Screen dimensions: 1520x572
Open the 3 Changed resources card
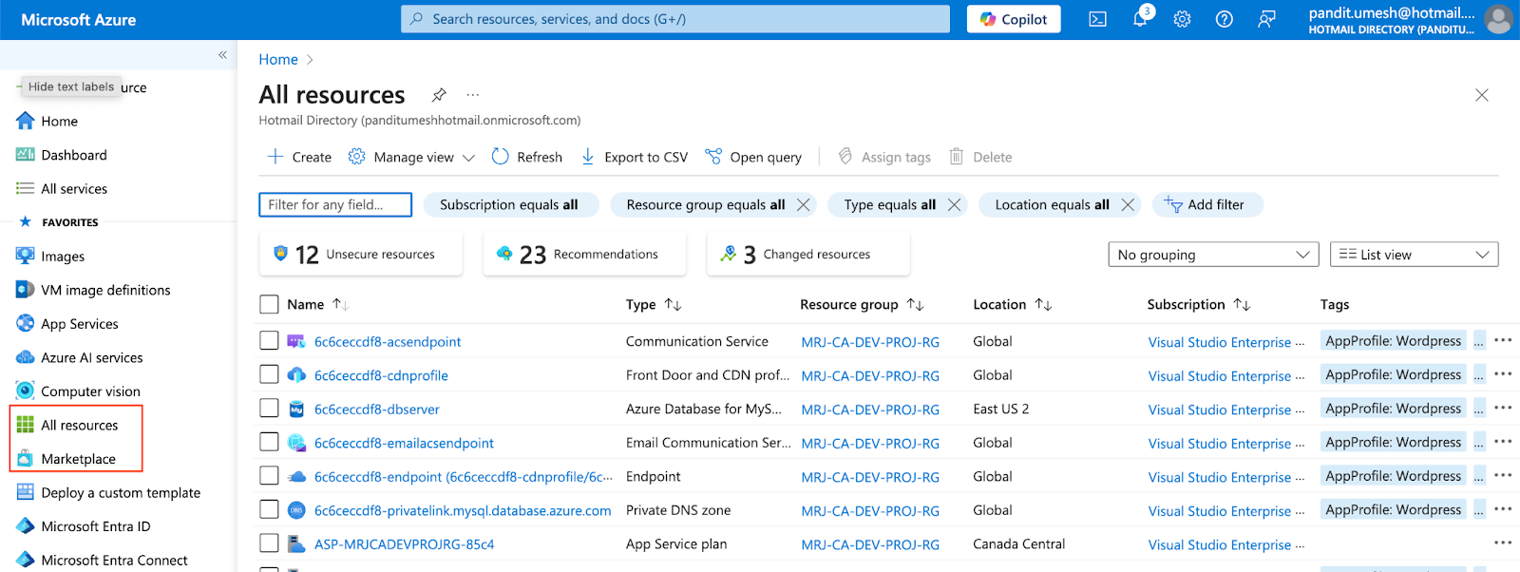click(808, 254)
